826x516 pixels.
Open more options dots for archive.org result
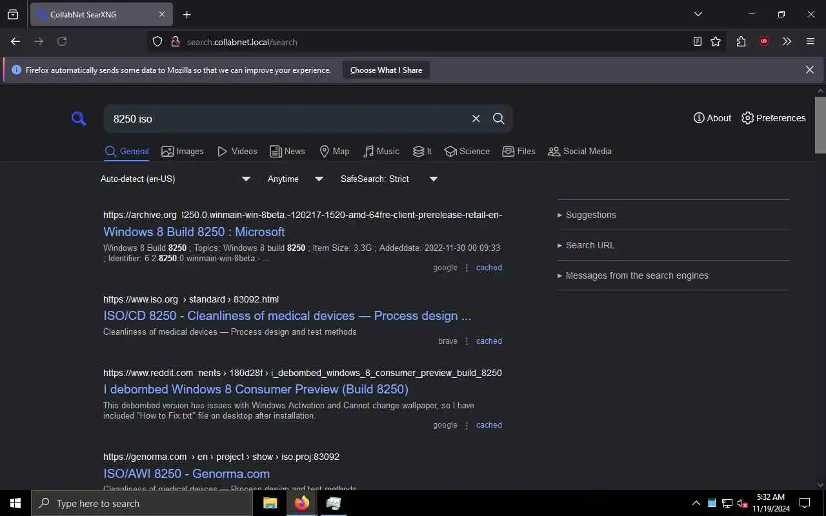(x=467, y=268)
